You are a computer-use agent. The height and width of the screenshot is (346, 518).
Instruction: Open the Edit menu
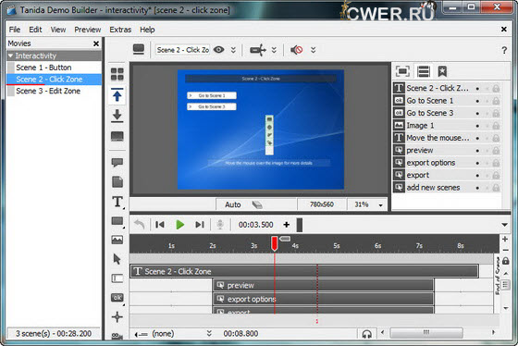coord(35,30)
